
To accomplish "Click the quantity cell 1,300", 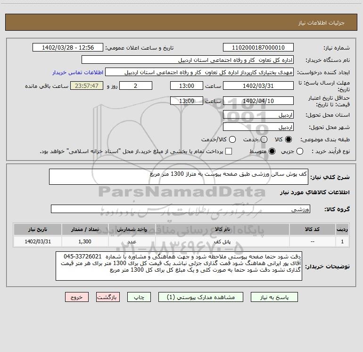I will click(x=85, y=241).
